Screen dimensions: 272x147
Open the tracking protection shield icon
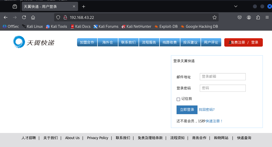click(58, 18)
